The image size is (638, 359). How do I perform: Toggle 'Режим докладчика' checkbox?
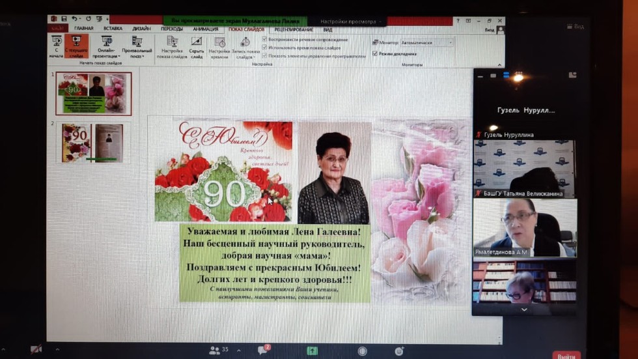coord(375,53)
